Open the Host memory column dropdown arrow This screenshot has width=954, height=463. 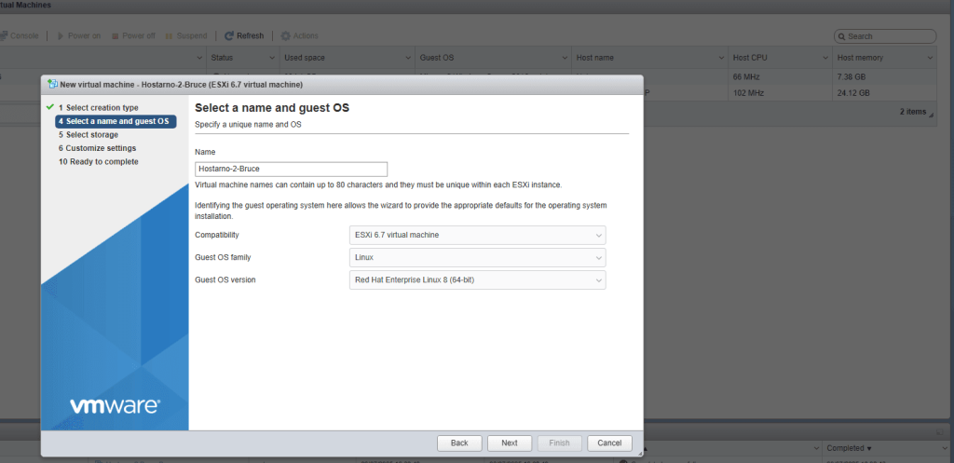tap(929, 58)
